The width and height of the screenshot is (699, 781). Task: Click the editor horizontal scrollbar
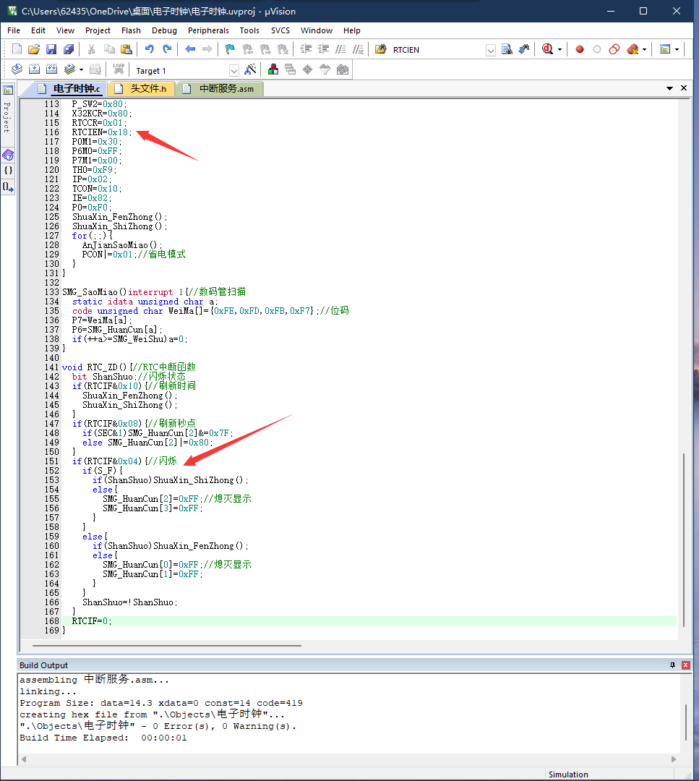(167, 646)
